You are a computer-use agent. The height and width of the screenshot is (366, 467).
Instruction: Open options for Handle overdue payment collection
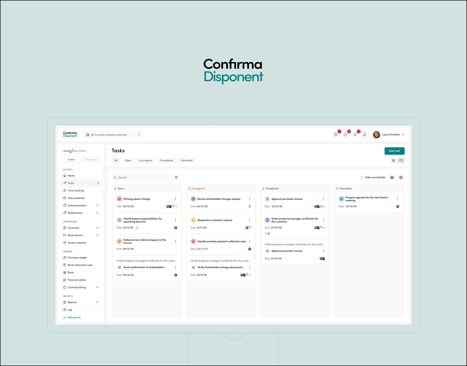(249, 241)
